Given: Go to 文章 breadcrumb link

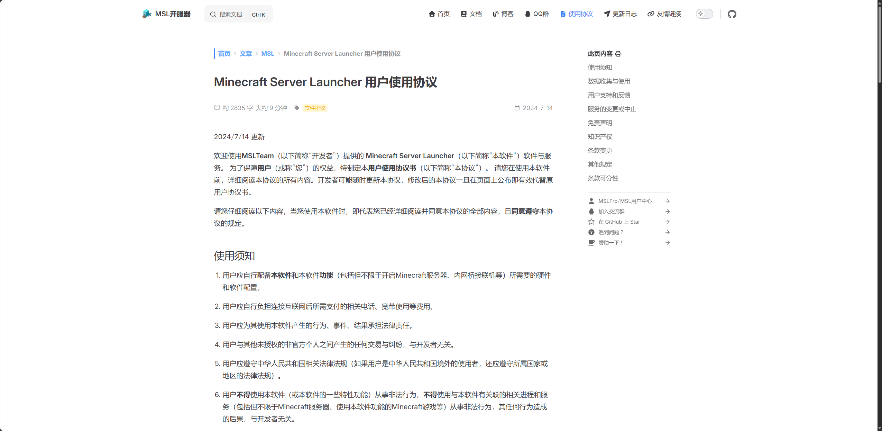Looking at the screenshot, I should (246, 54).
